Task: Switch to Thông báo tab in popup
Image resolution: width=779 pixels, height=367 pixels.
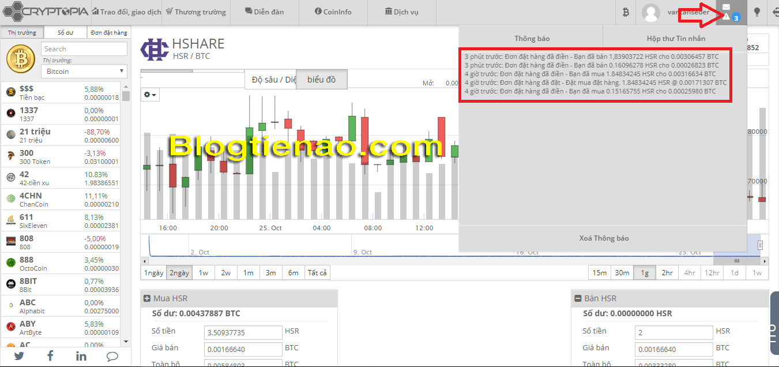Action: (x=532, y=39)
